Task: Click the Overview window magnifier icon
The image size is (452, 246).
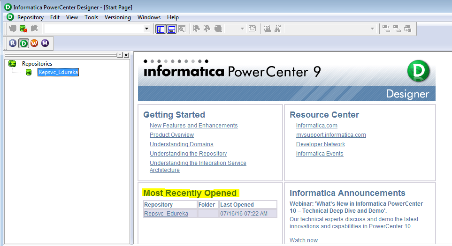Action: (x=182, y=29)
